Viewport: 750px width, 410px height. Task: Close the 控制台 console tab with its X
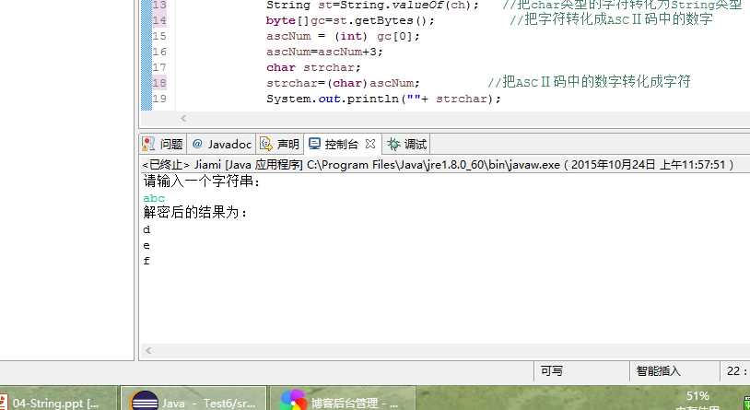369,144
